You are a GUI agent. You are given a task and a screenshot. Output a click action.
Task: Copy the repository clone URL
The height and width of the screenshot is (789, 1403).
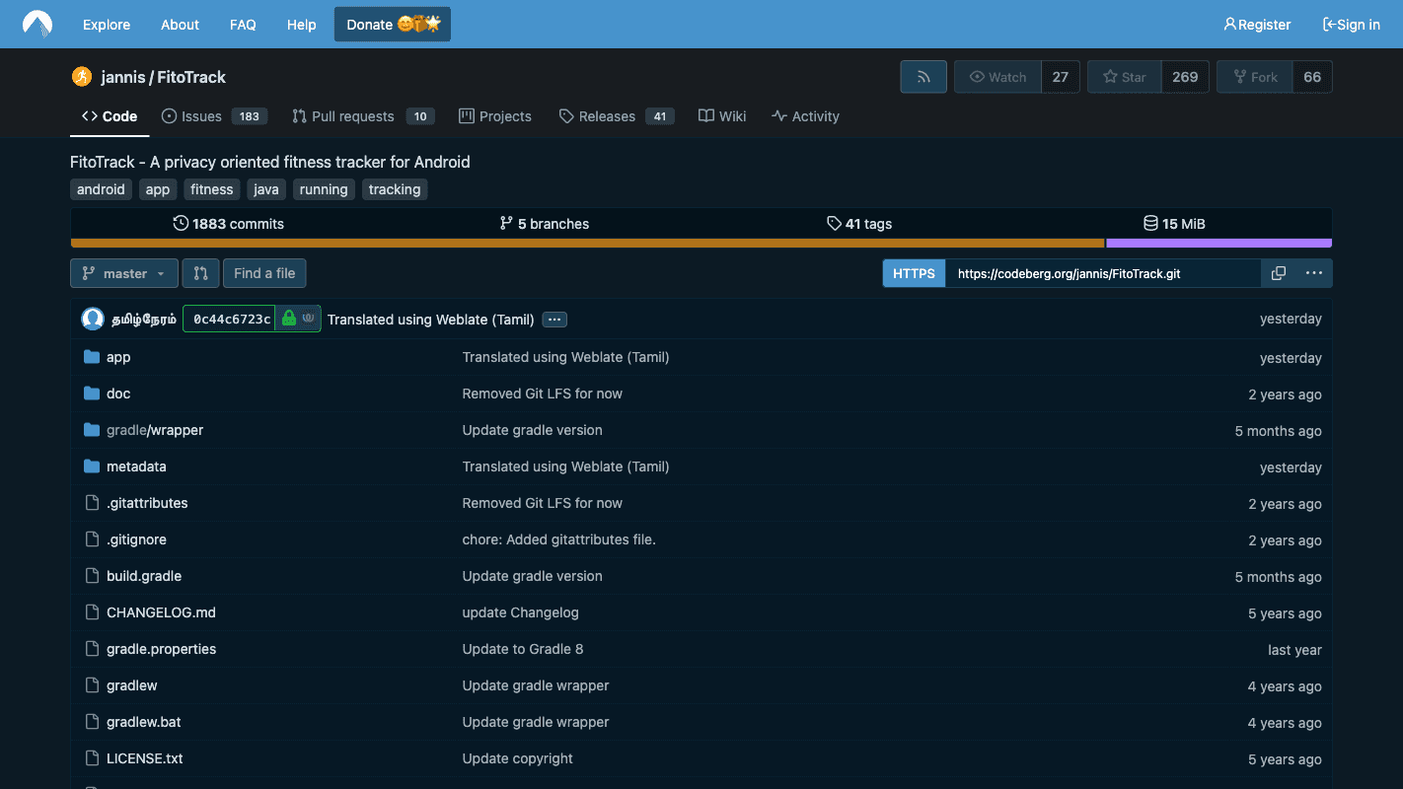click(1279, 273)
